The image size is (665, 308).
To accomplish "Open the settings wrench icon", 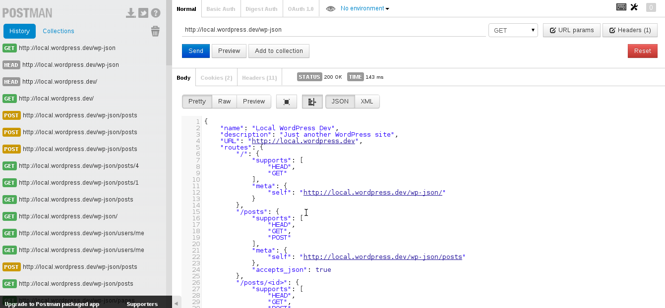I will point(635,7).
